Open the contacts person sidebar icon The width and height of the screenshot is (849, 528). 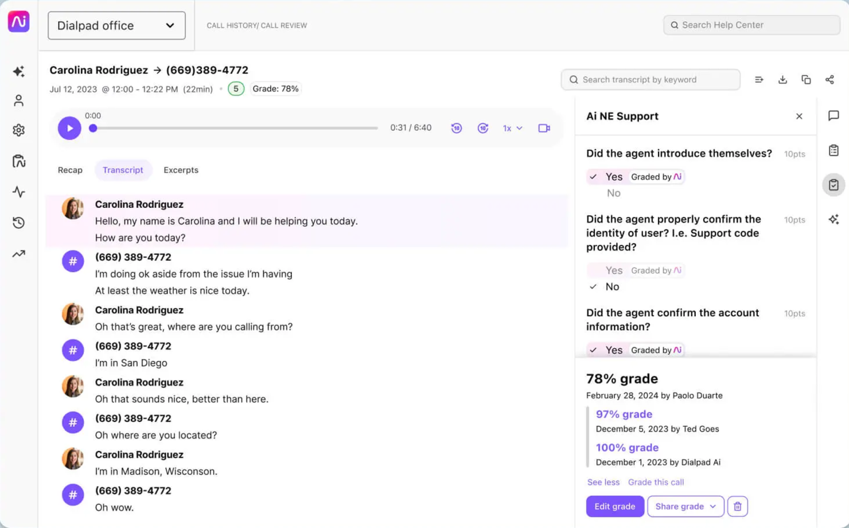click(18, 101)
